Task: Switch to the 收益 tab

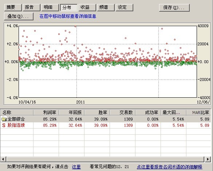Action: (x=87, y=7)
